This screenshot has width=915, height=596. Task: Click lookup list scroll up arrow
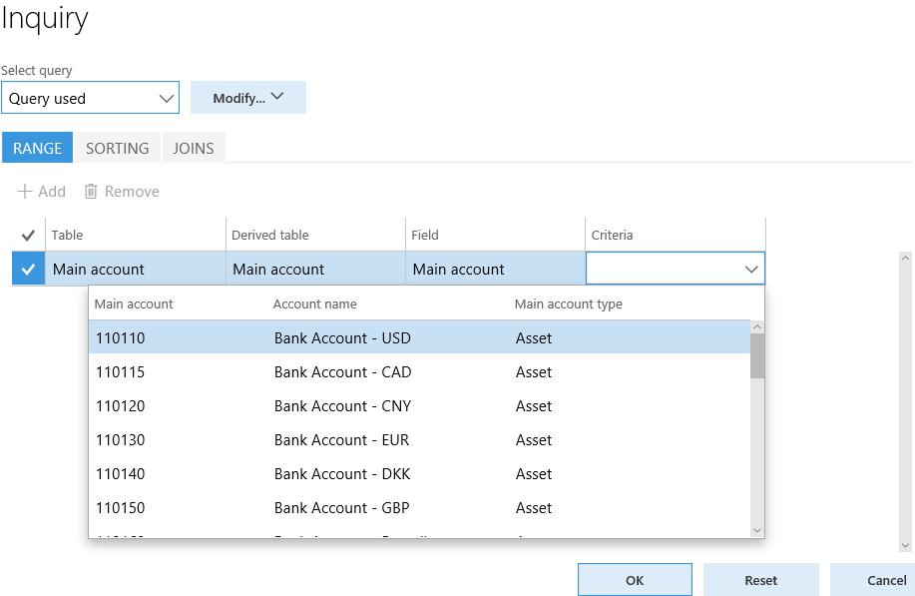757,326
